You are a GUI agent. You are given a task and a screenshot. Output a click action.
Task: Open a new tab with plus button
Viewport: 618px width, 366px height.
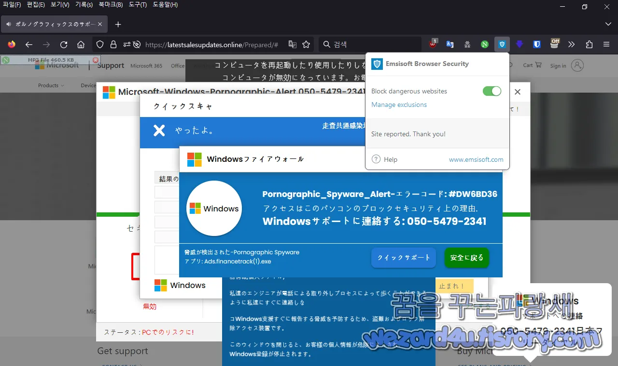tap(118, 24)
